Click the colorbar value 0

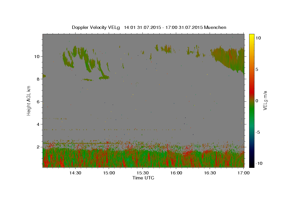256,101
